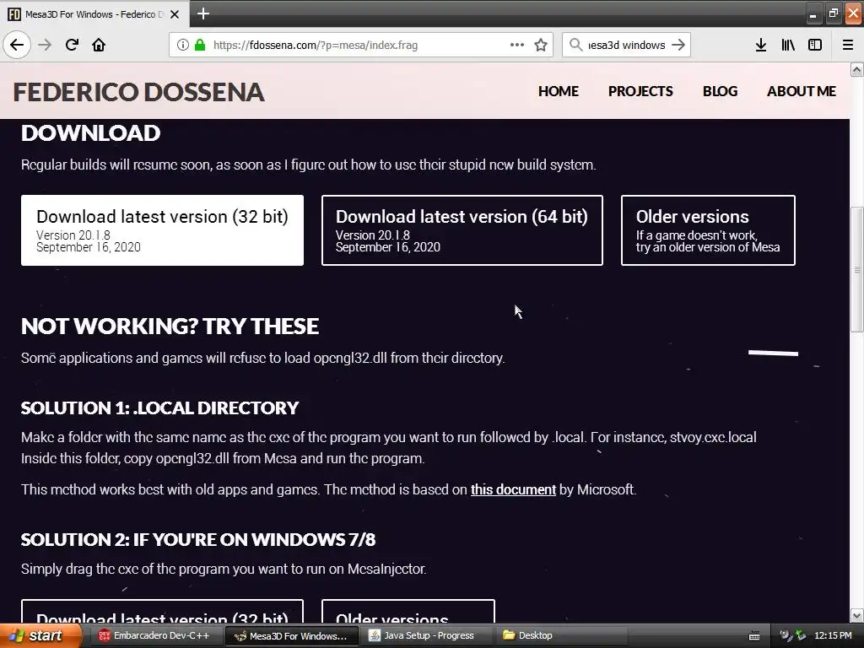Viewport: 864px width, 648px height.
Task: Click the browser Forward arrow button
Action: [46, 45]
